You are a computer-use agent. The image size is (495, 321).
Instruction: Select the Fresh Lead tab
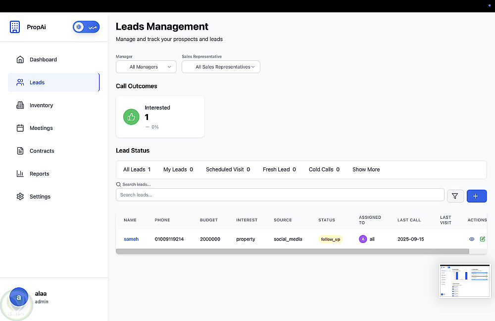[279, 169]
